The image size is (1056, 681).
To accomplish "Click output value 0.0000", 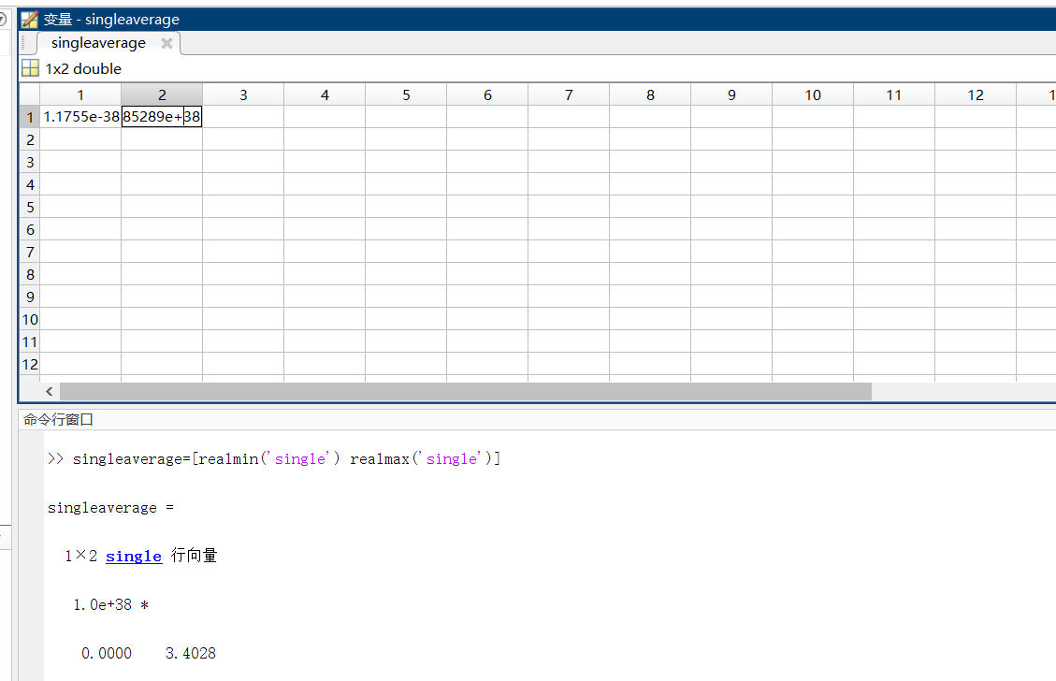I will tap(107, 653).
